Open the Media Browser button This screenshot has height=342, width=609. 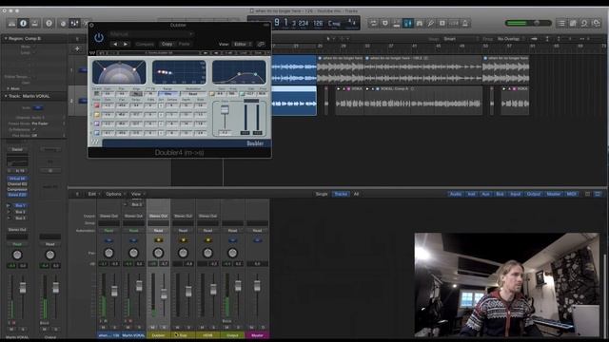(597, 23)
